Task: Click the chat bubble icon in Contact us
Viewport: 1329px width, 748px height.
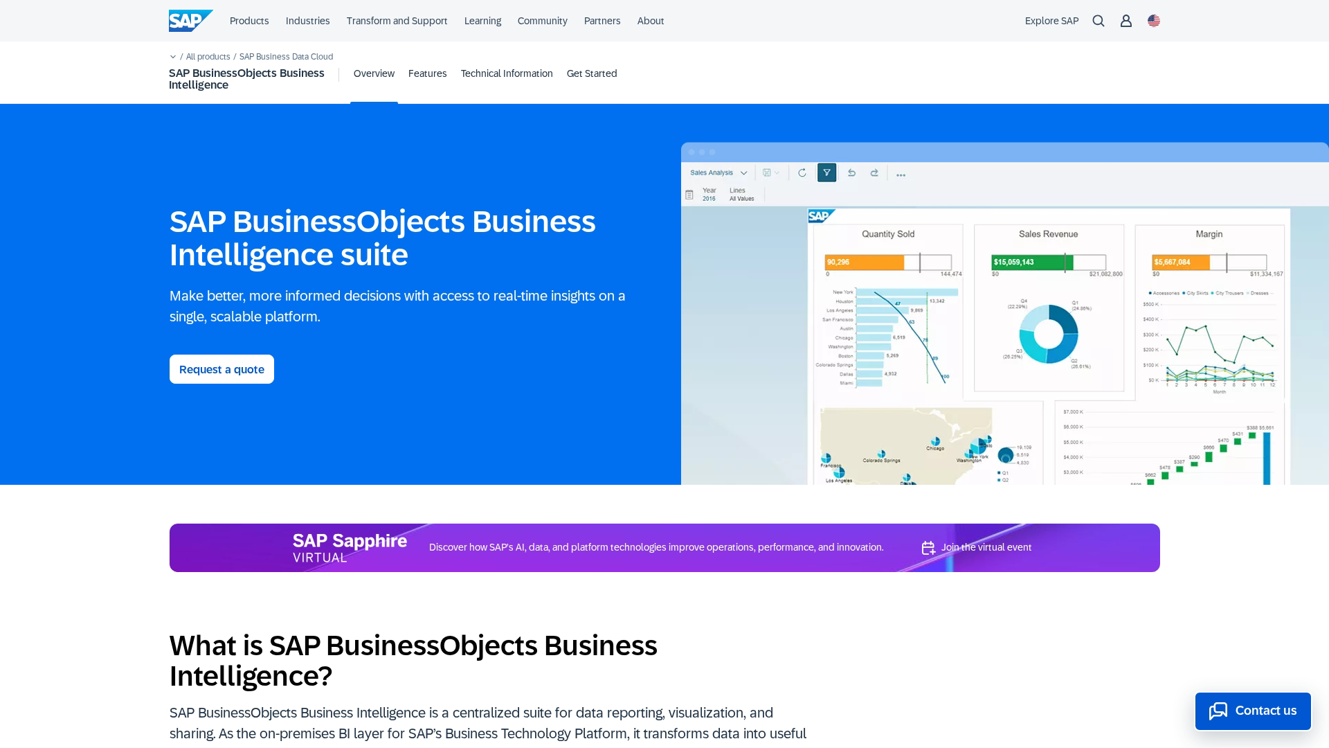Action: point(1218,711)
